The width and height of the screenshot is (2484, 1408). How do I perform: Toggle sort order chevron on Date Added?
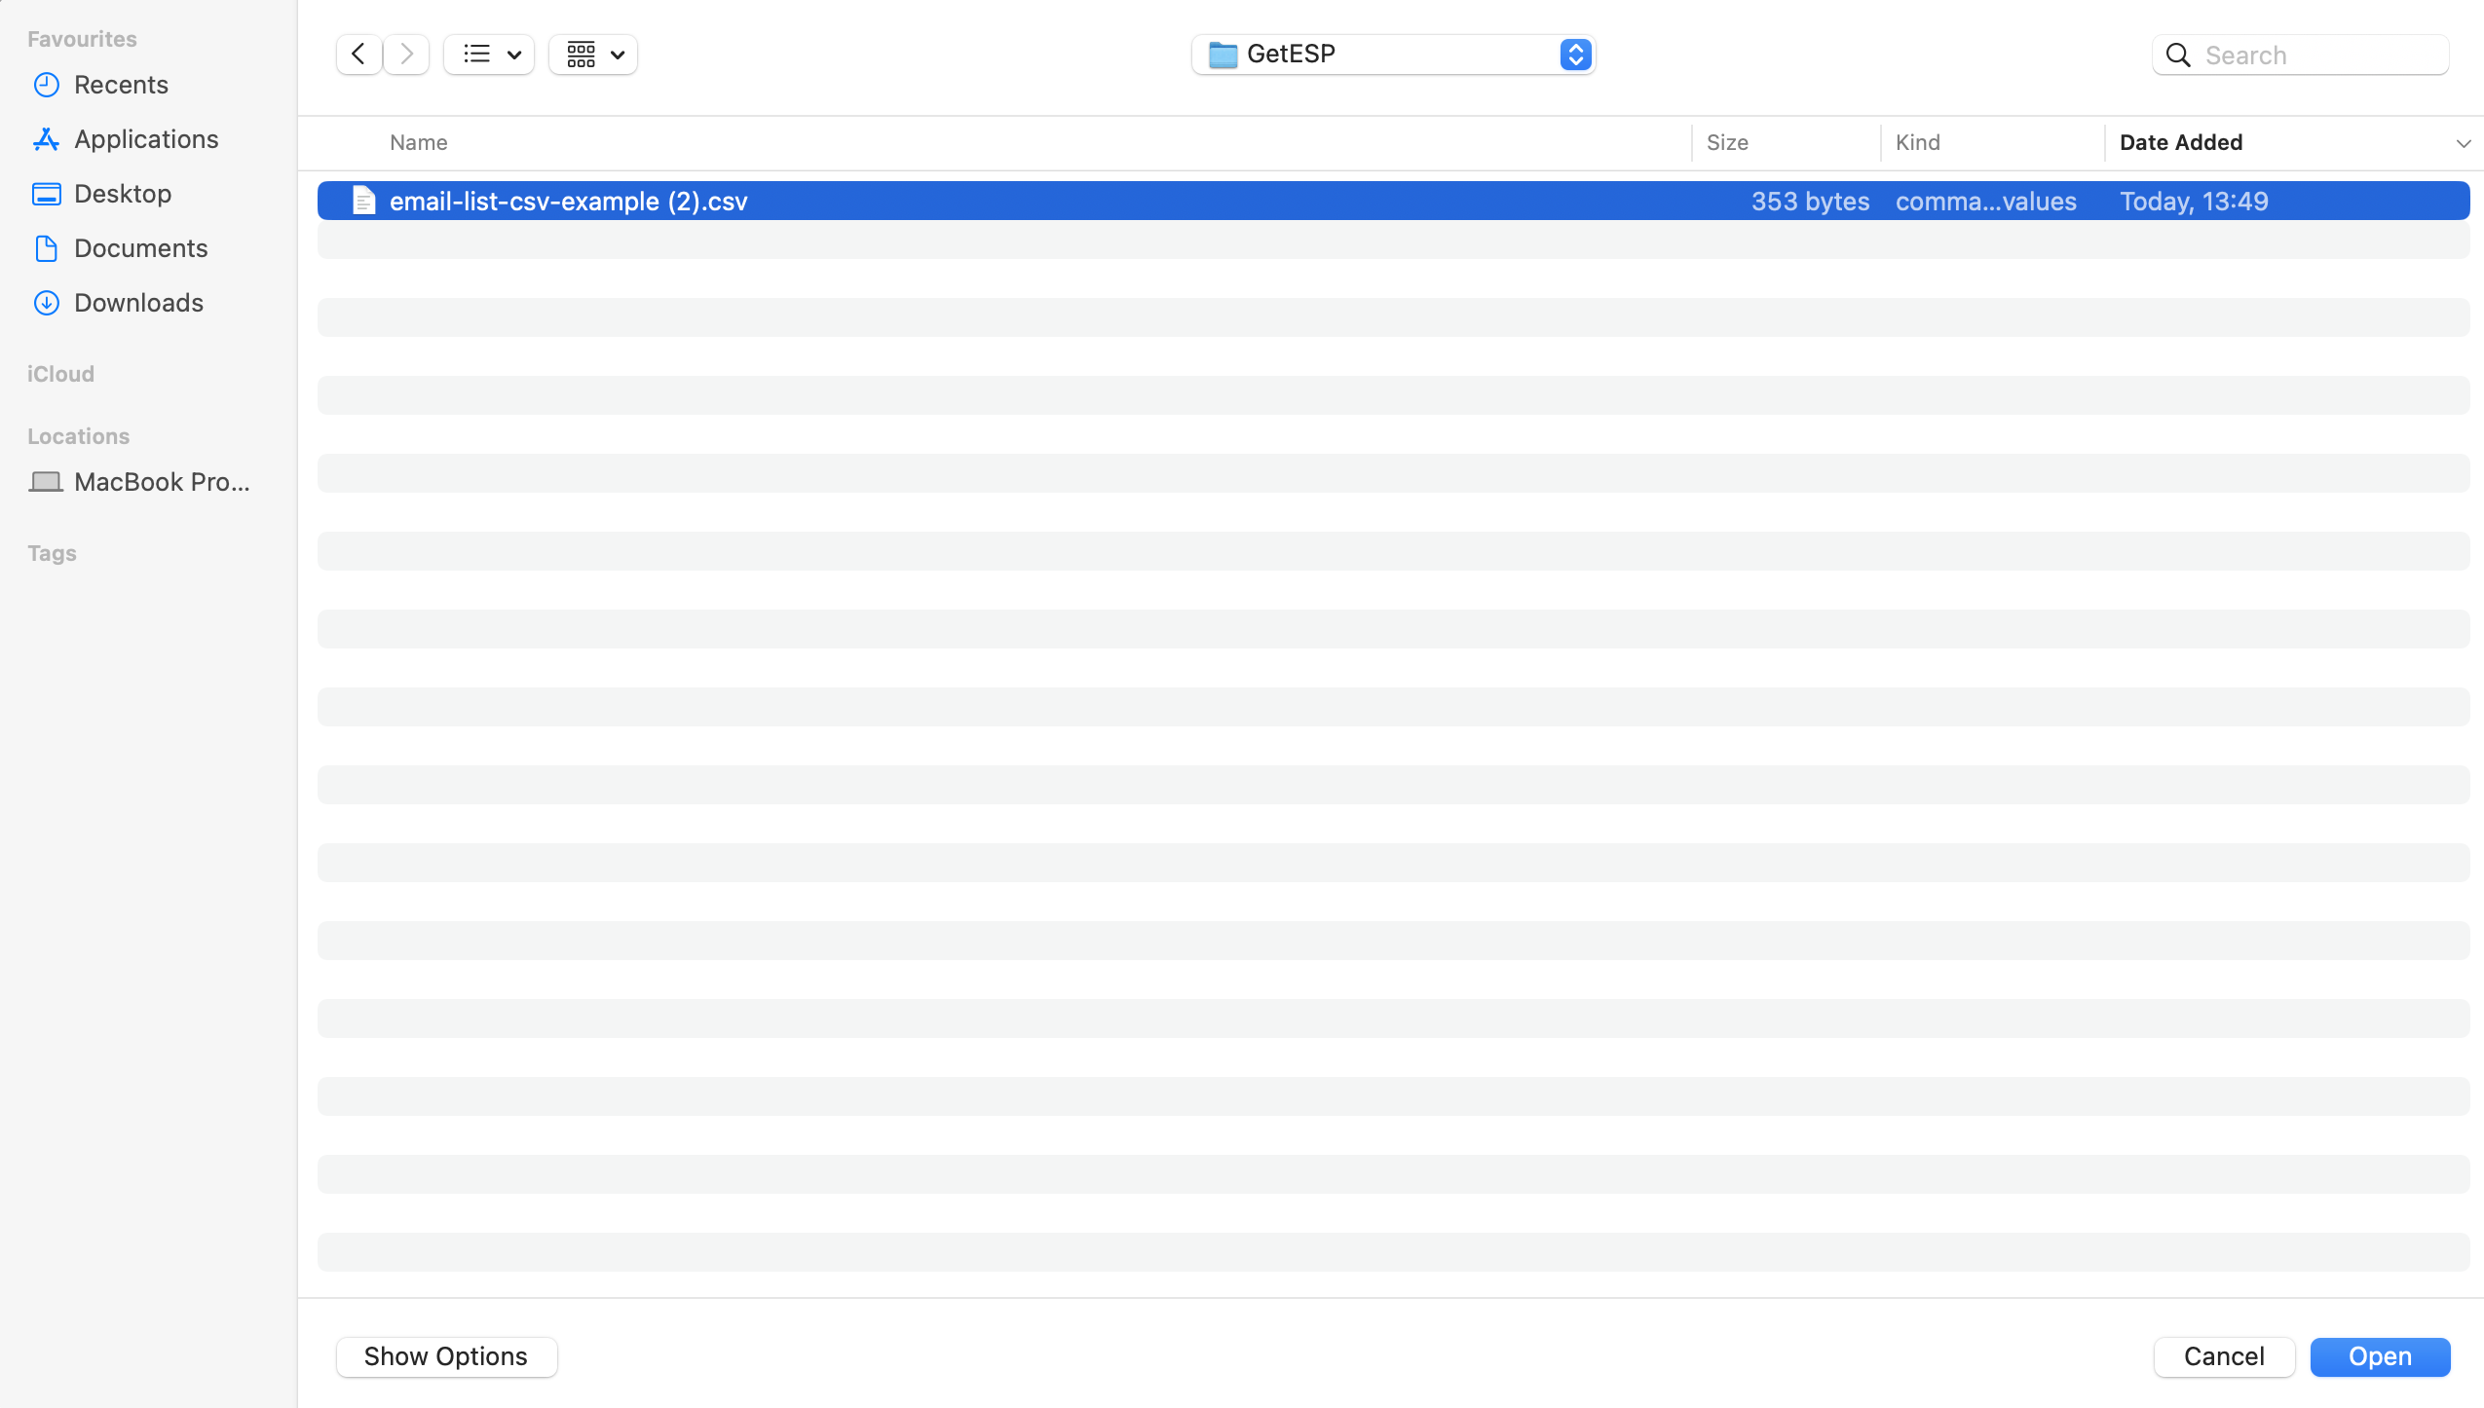[x=2463, y=143]
